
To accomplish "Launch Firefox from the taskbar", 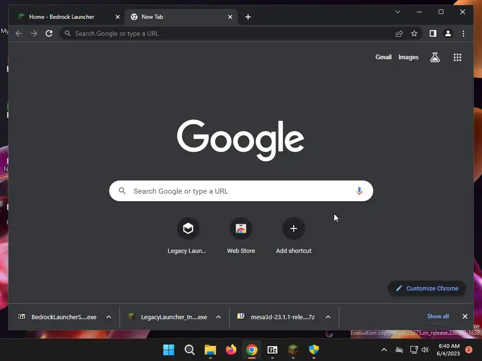I will tap(231, 350).
